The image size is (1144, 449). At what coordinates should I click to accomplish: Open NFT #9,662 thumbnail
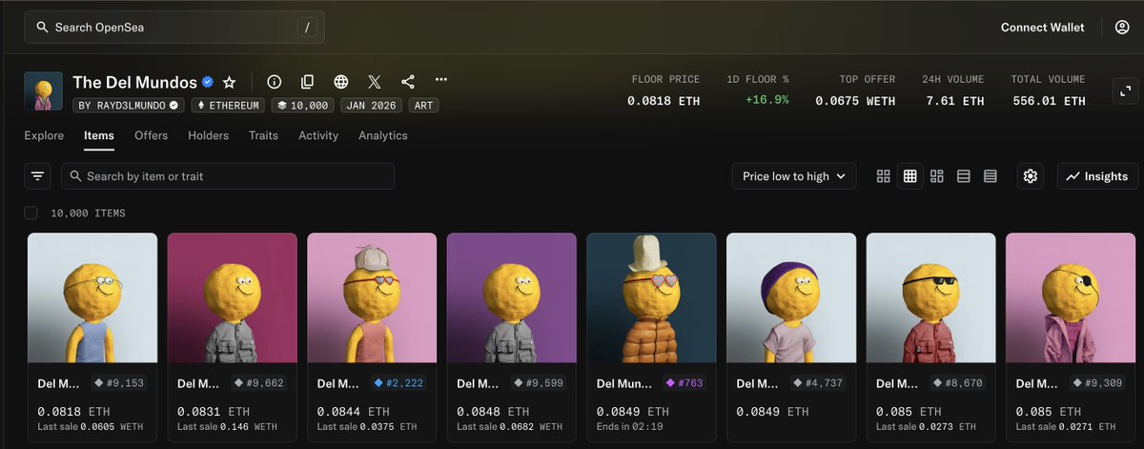click(x=233, y=297)
